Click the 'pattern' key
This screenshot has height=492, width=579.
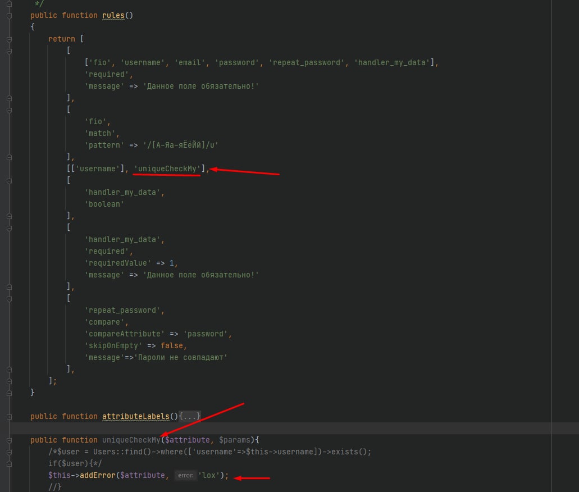pos(104,145)
